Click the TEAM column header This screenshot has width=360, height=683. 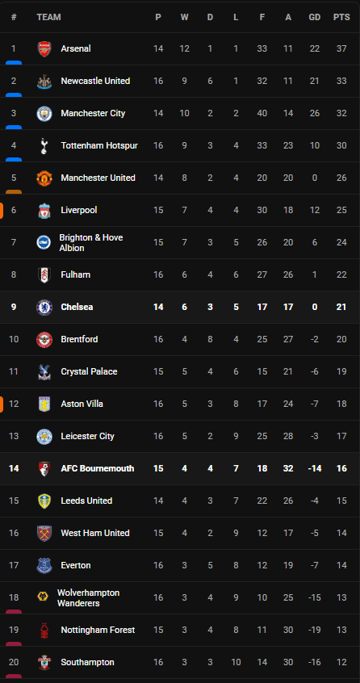pyautogui.click(x=48, y=18)
